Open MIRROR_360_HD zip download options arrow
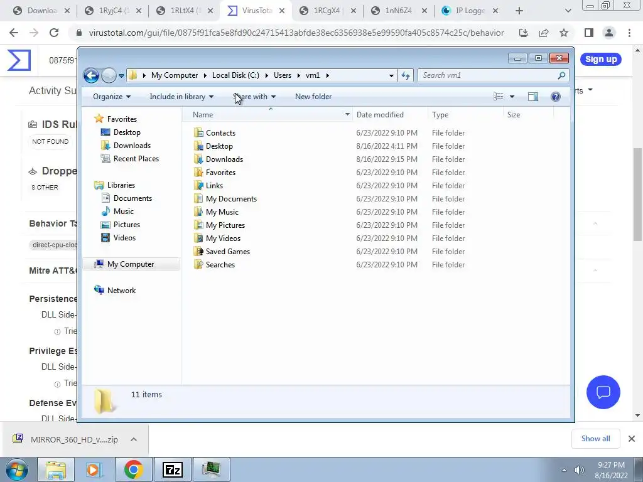Screen dimensions: 643x482 click(x=133, y=439)
